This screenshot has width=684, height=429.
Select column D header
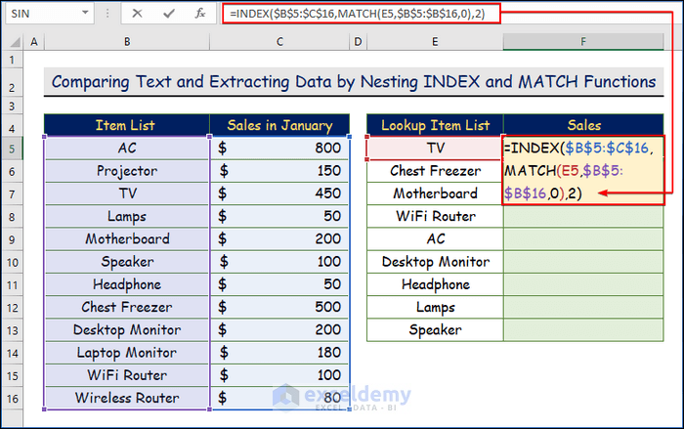pos(358,42)
